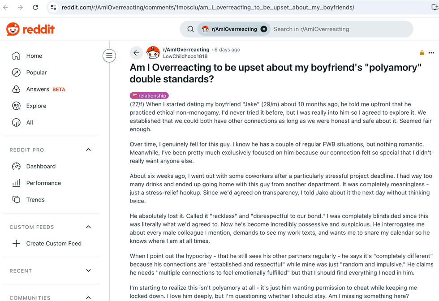Click the browser address bar URL

click(208, 7)
